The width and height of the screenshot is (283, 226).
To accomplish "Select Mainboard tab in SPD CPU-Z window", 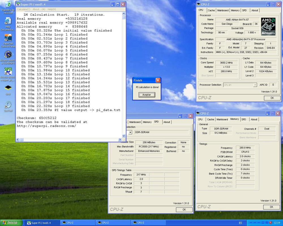I will [x=135, y=122].
